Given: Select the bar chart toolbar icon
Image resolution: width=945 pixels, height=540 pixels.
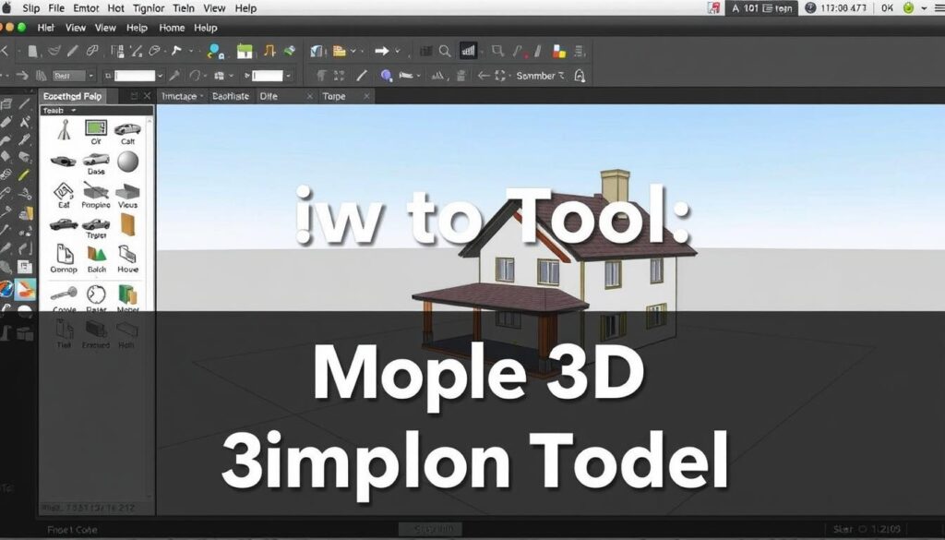Looking at the screenshot, I should 468,51.
